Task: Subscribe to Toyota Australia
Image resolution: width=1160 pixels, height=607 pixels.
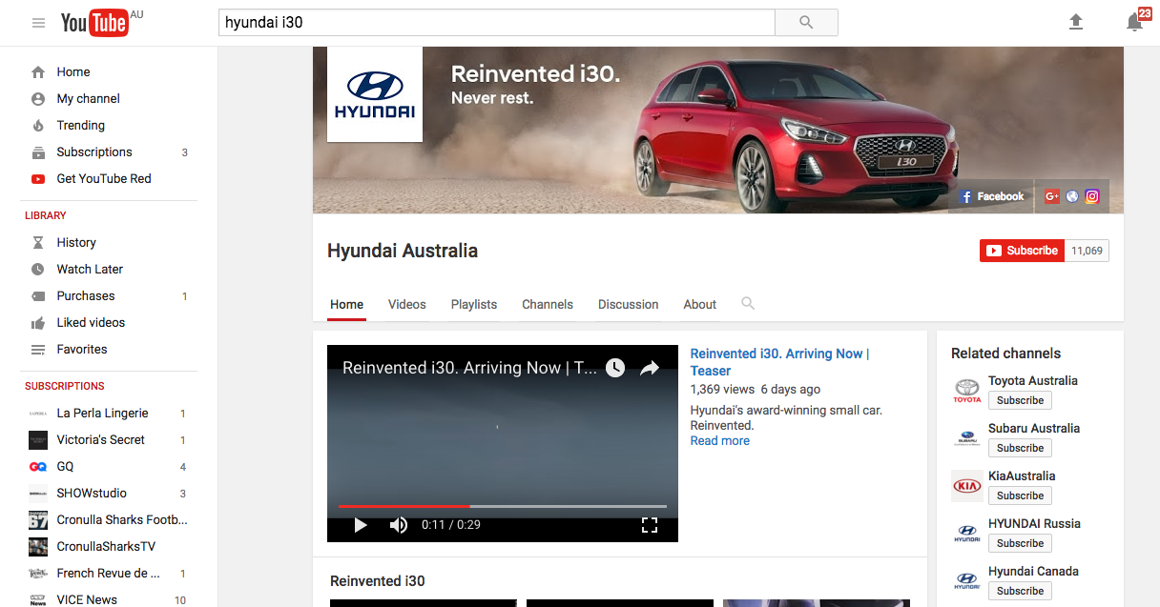Action: coord(1020,400)
